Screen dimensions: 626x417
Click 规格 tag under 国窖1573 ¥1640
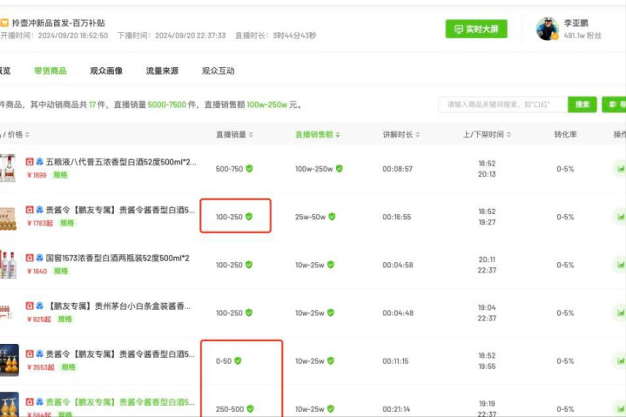pos(61,271)
